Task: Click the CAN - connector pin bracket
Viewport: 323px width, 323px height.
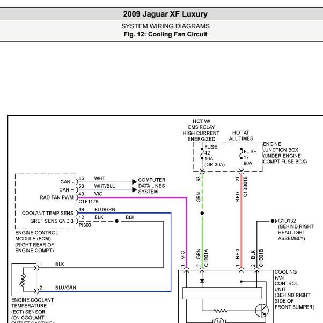Action: tap(76, 182)
